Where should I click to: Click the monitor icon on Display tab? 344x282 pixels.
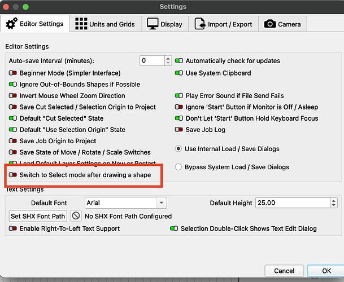pyautogui.click(x=153, y=24)
